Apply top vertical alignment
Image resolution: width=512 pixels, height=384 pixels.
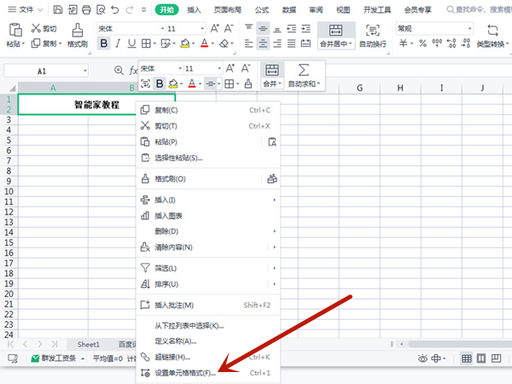[249, 29]
